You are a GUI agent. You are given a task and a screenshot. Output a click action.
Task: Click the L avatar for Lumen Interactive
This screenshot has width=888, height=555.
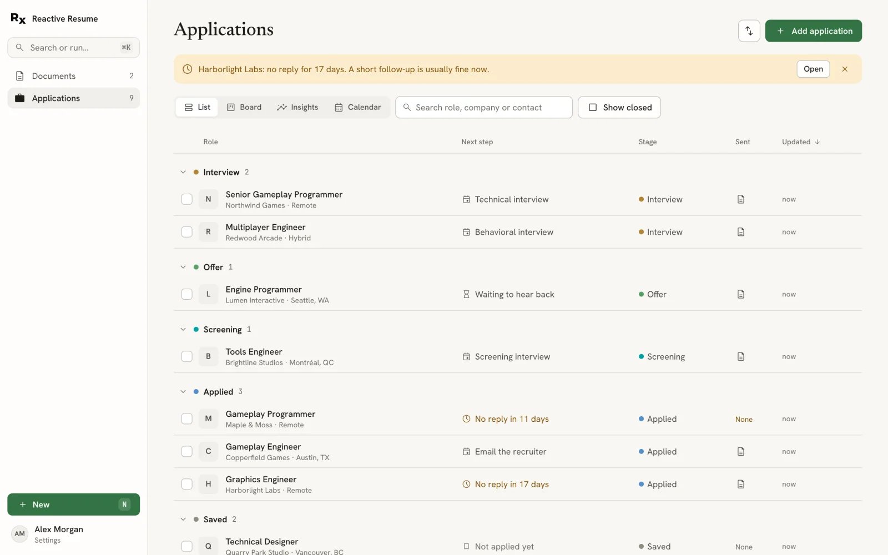coord(208,294)
